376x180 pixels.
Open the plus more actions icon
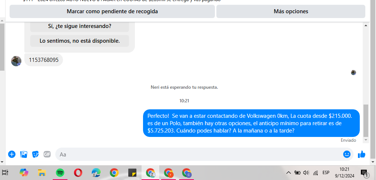point(12,154)
